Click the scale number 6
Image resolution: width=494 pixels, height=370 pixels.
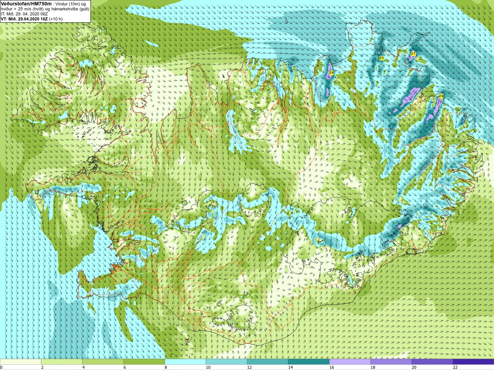[x=125, y=367]
